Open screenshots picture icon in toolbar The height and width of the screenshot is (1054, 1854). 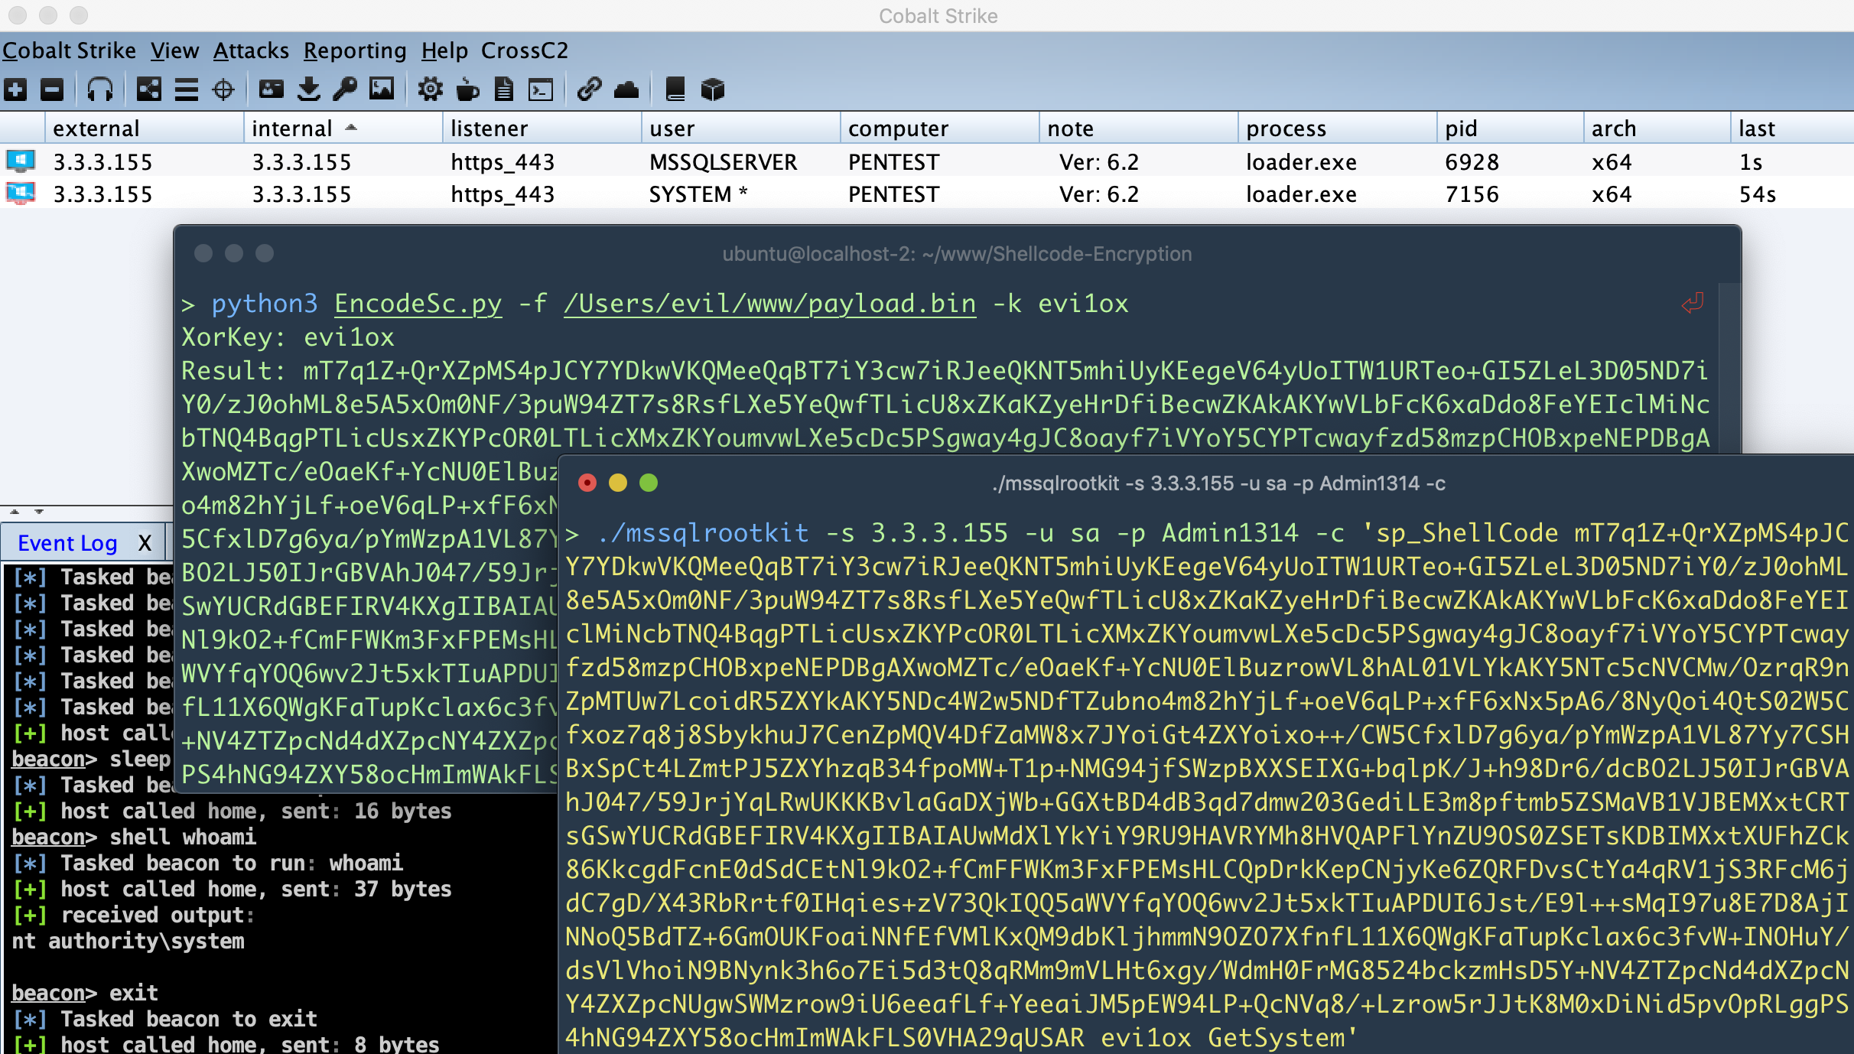382,89
